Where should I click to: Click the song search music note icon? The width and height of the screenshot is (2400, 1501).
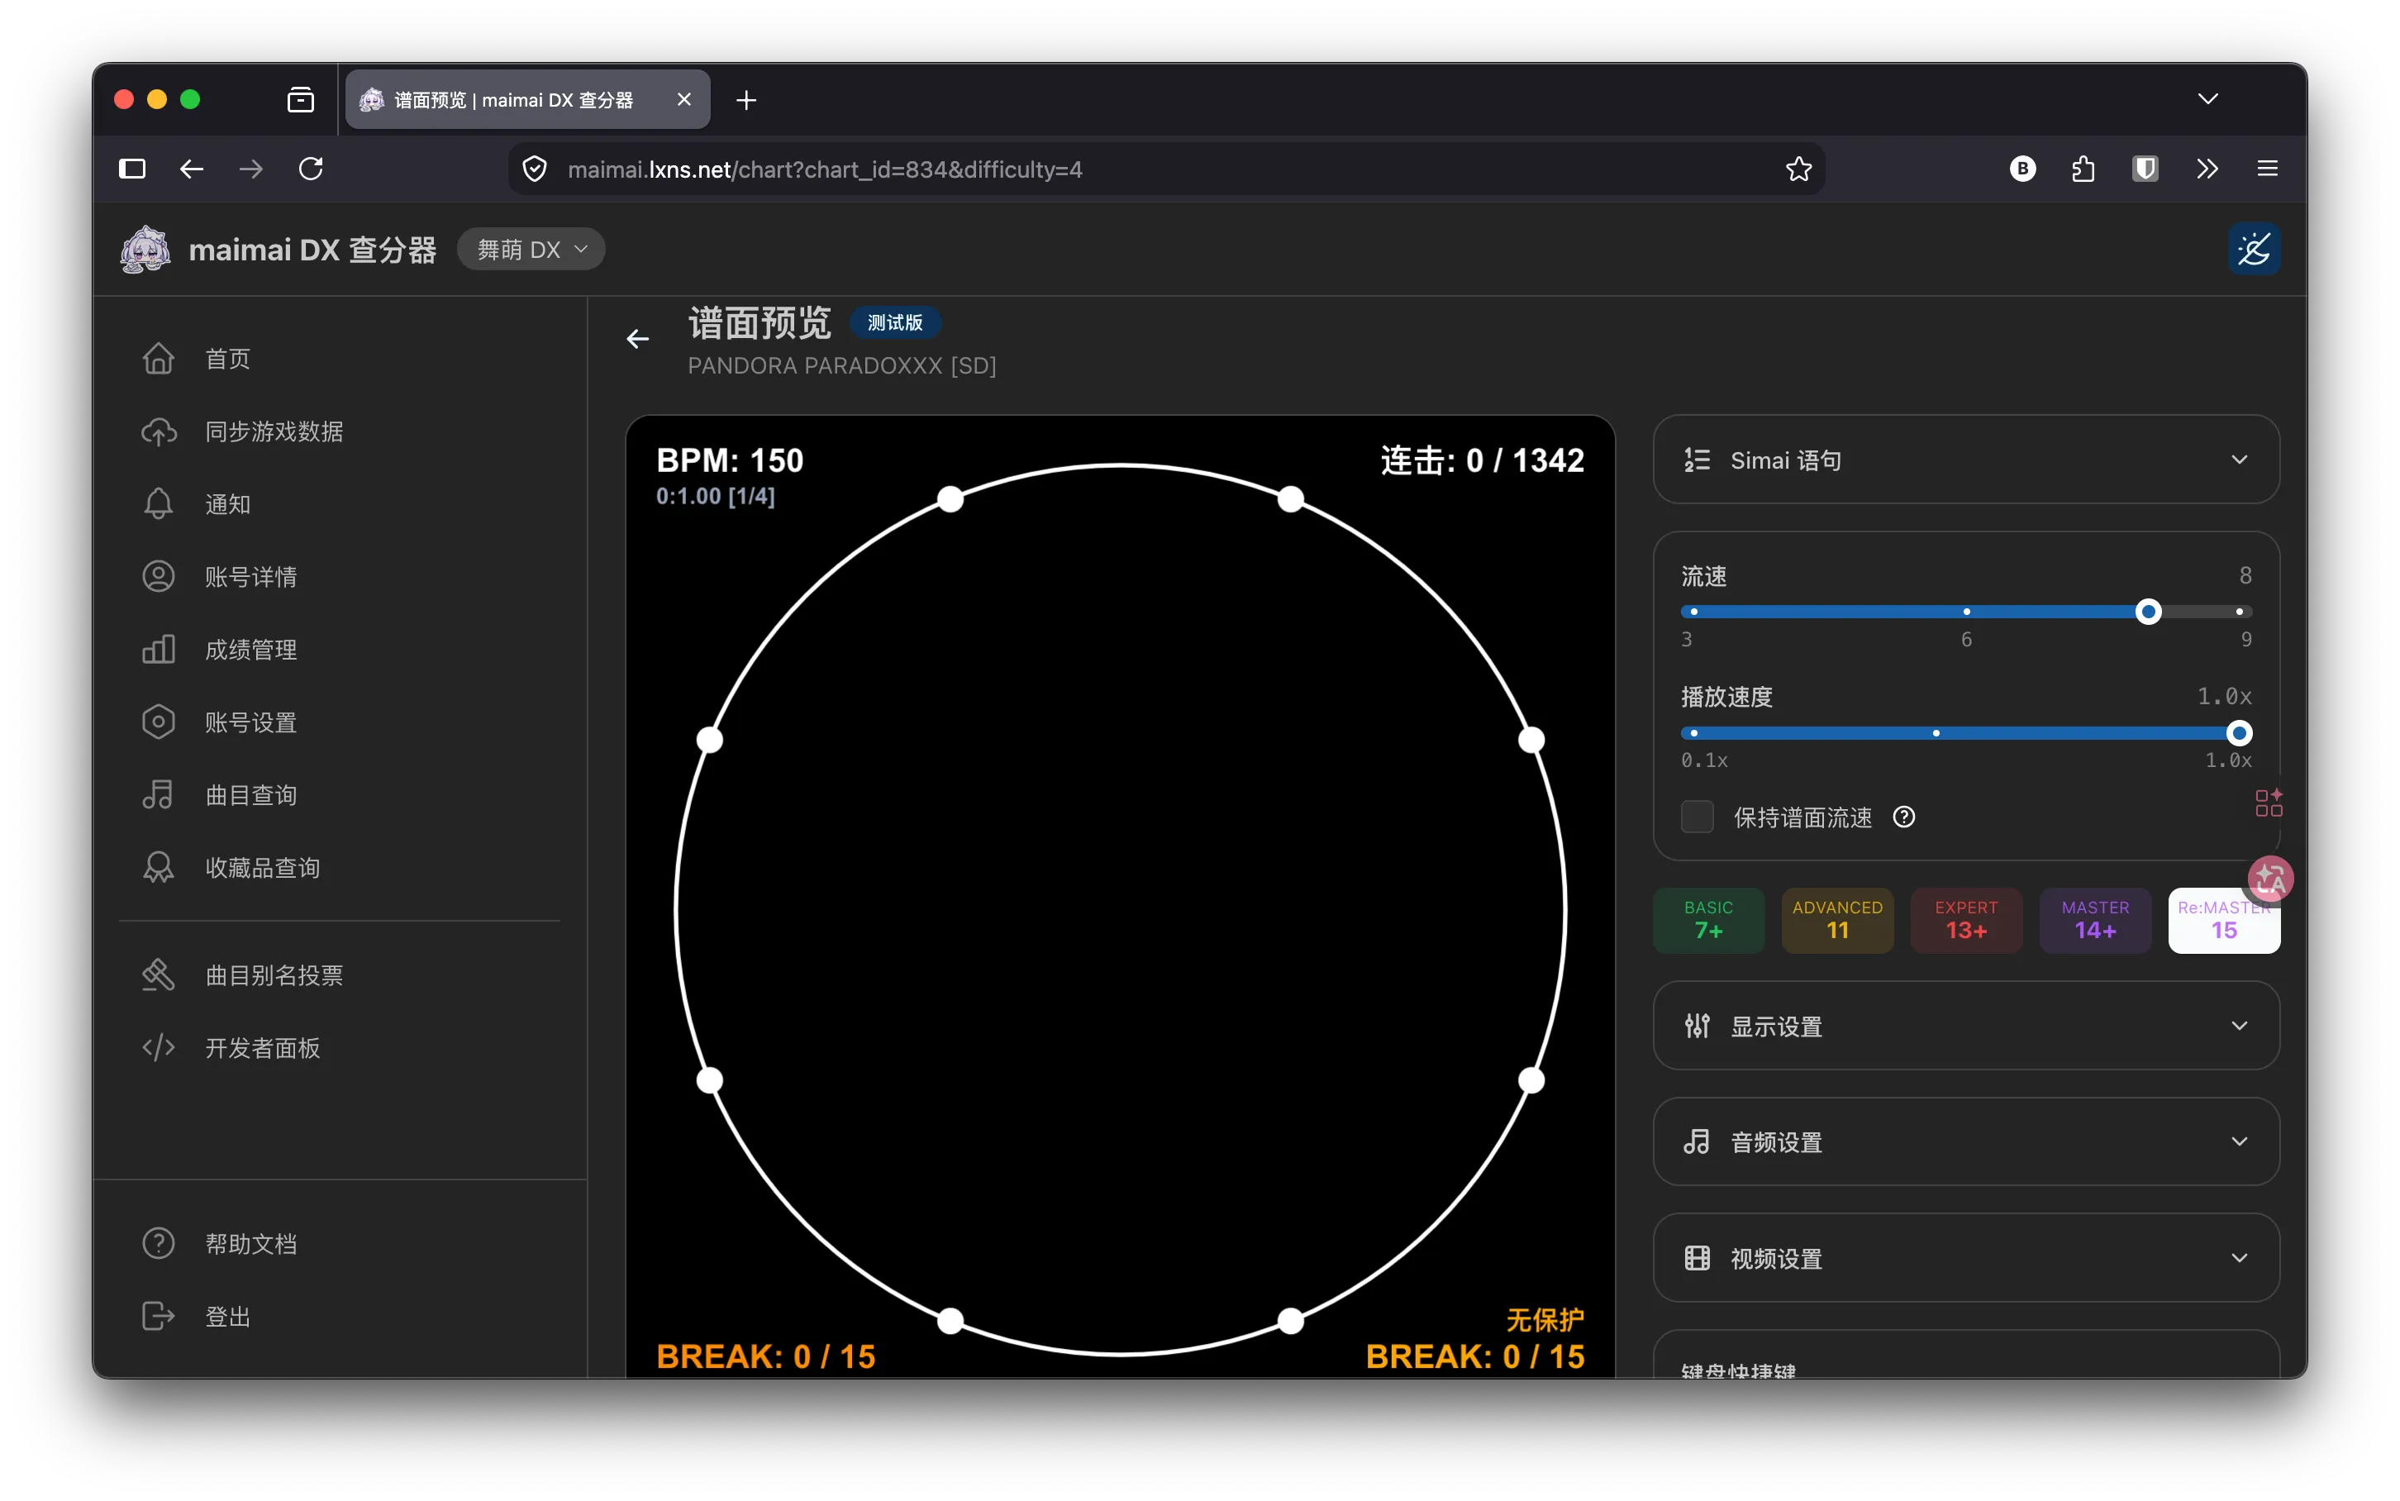coord(159,795)
